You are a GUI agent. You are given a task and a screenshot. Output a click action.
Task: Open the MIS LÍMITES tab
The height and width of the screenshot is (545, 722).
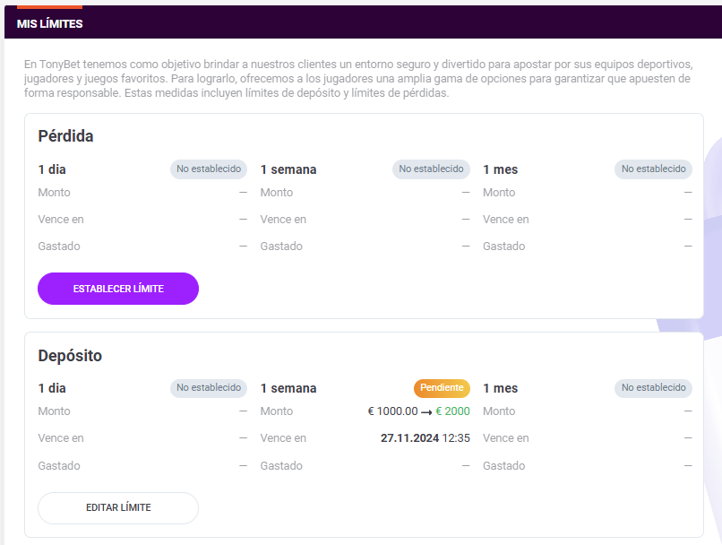point(50,23)
